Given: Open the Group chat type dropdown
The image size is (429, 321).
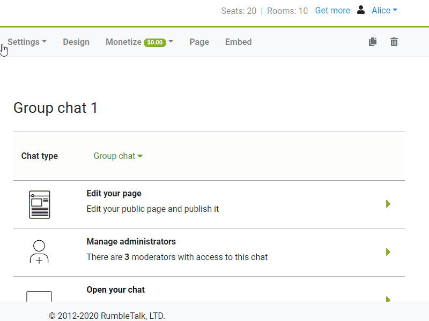Looking at the screenshot, I should click(x=118, y=156).
